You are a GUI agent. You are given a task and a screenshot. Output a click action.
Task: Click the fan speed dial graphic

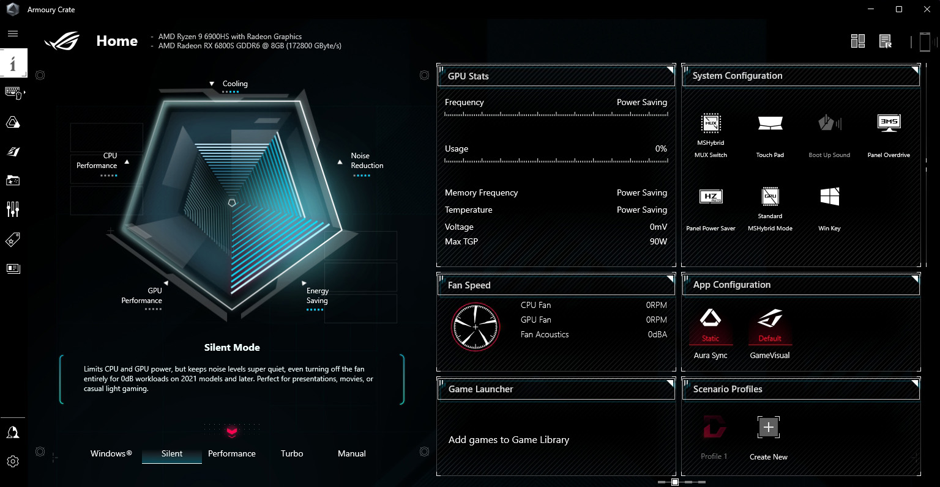click(x=476, y=327)
